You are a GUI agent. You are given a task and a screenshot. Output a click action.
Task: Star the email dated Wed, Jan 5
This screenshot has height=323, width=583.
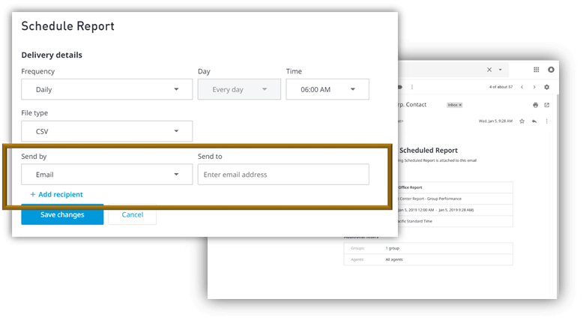click(522, 121)
